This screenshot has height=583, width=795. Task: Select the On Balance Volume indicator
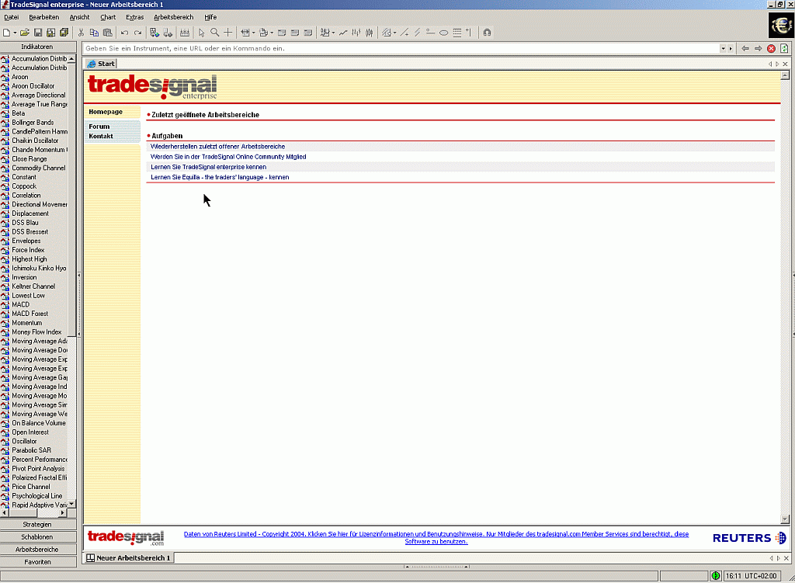point(39,423)
